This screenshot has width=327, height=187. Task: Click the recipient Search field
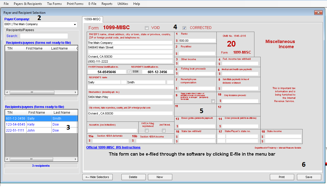coord(44,36)
